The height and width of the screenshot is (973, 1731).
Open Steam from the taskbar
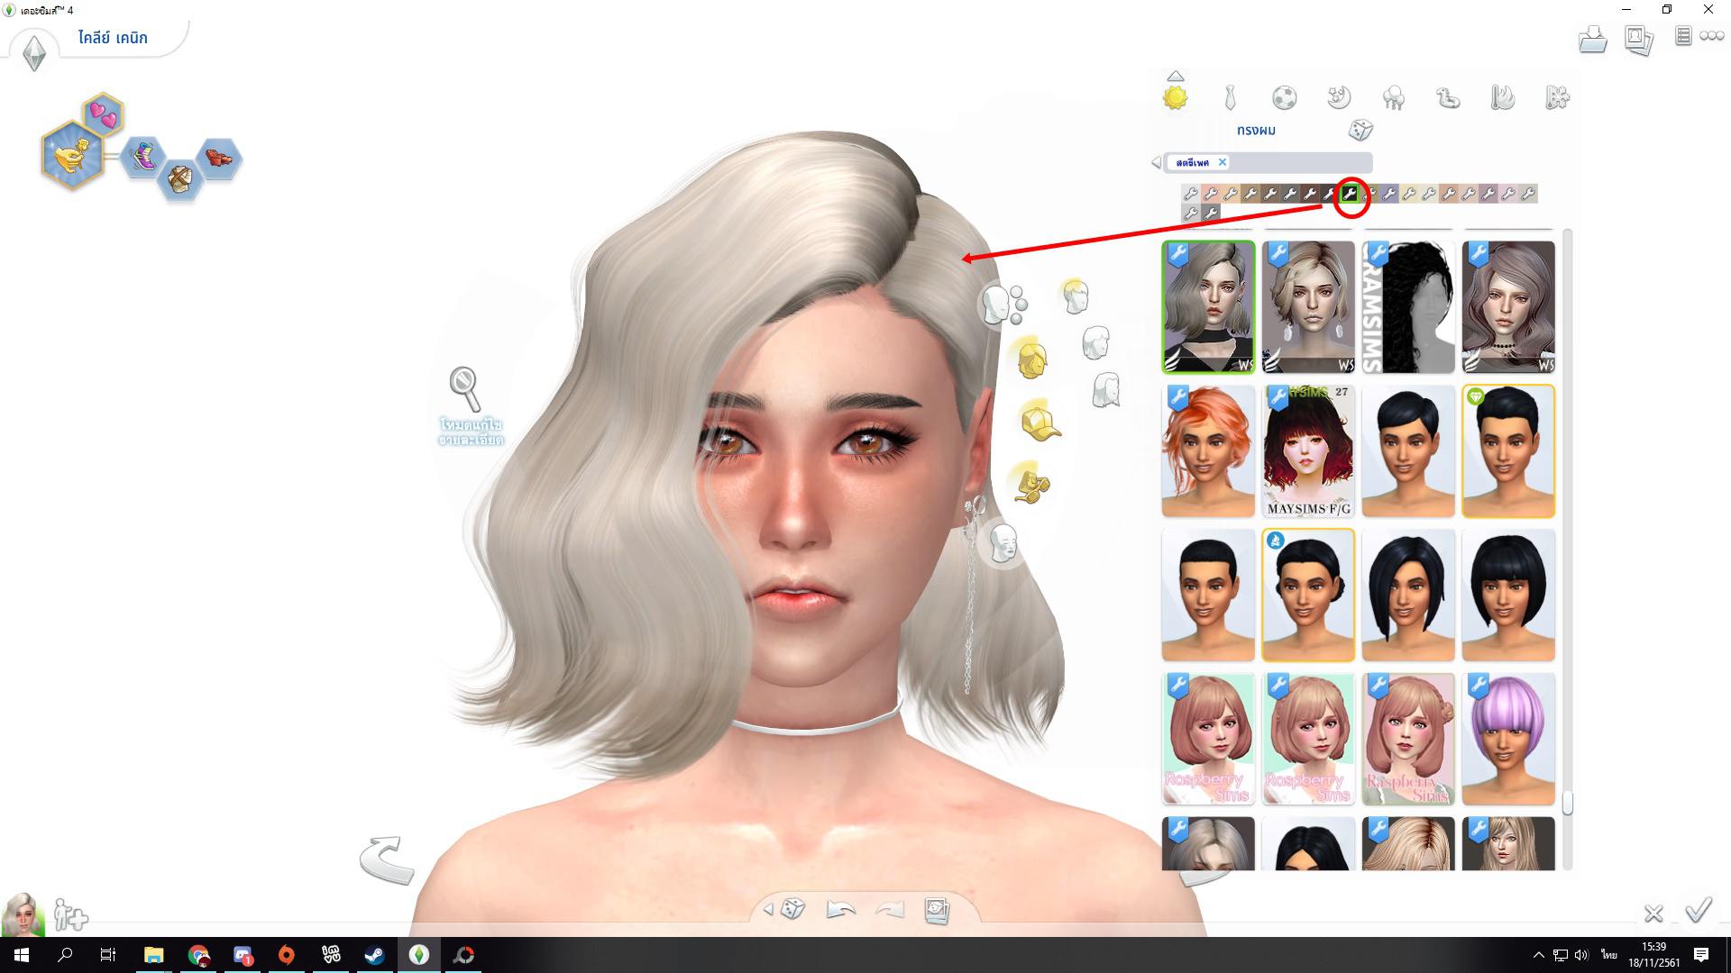pyautogui.click(x=375, y=955)
